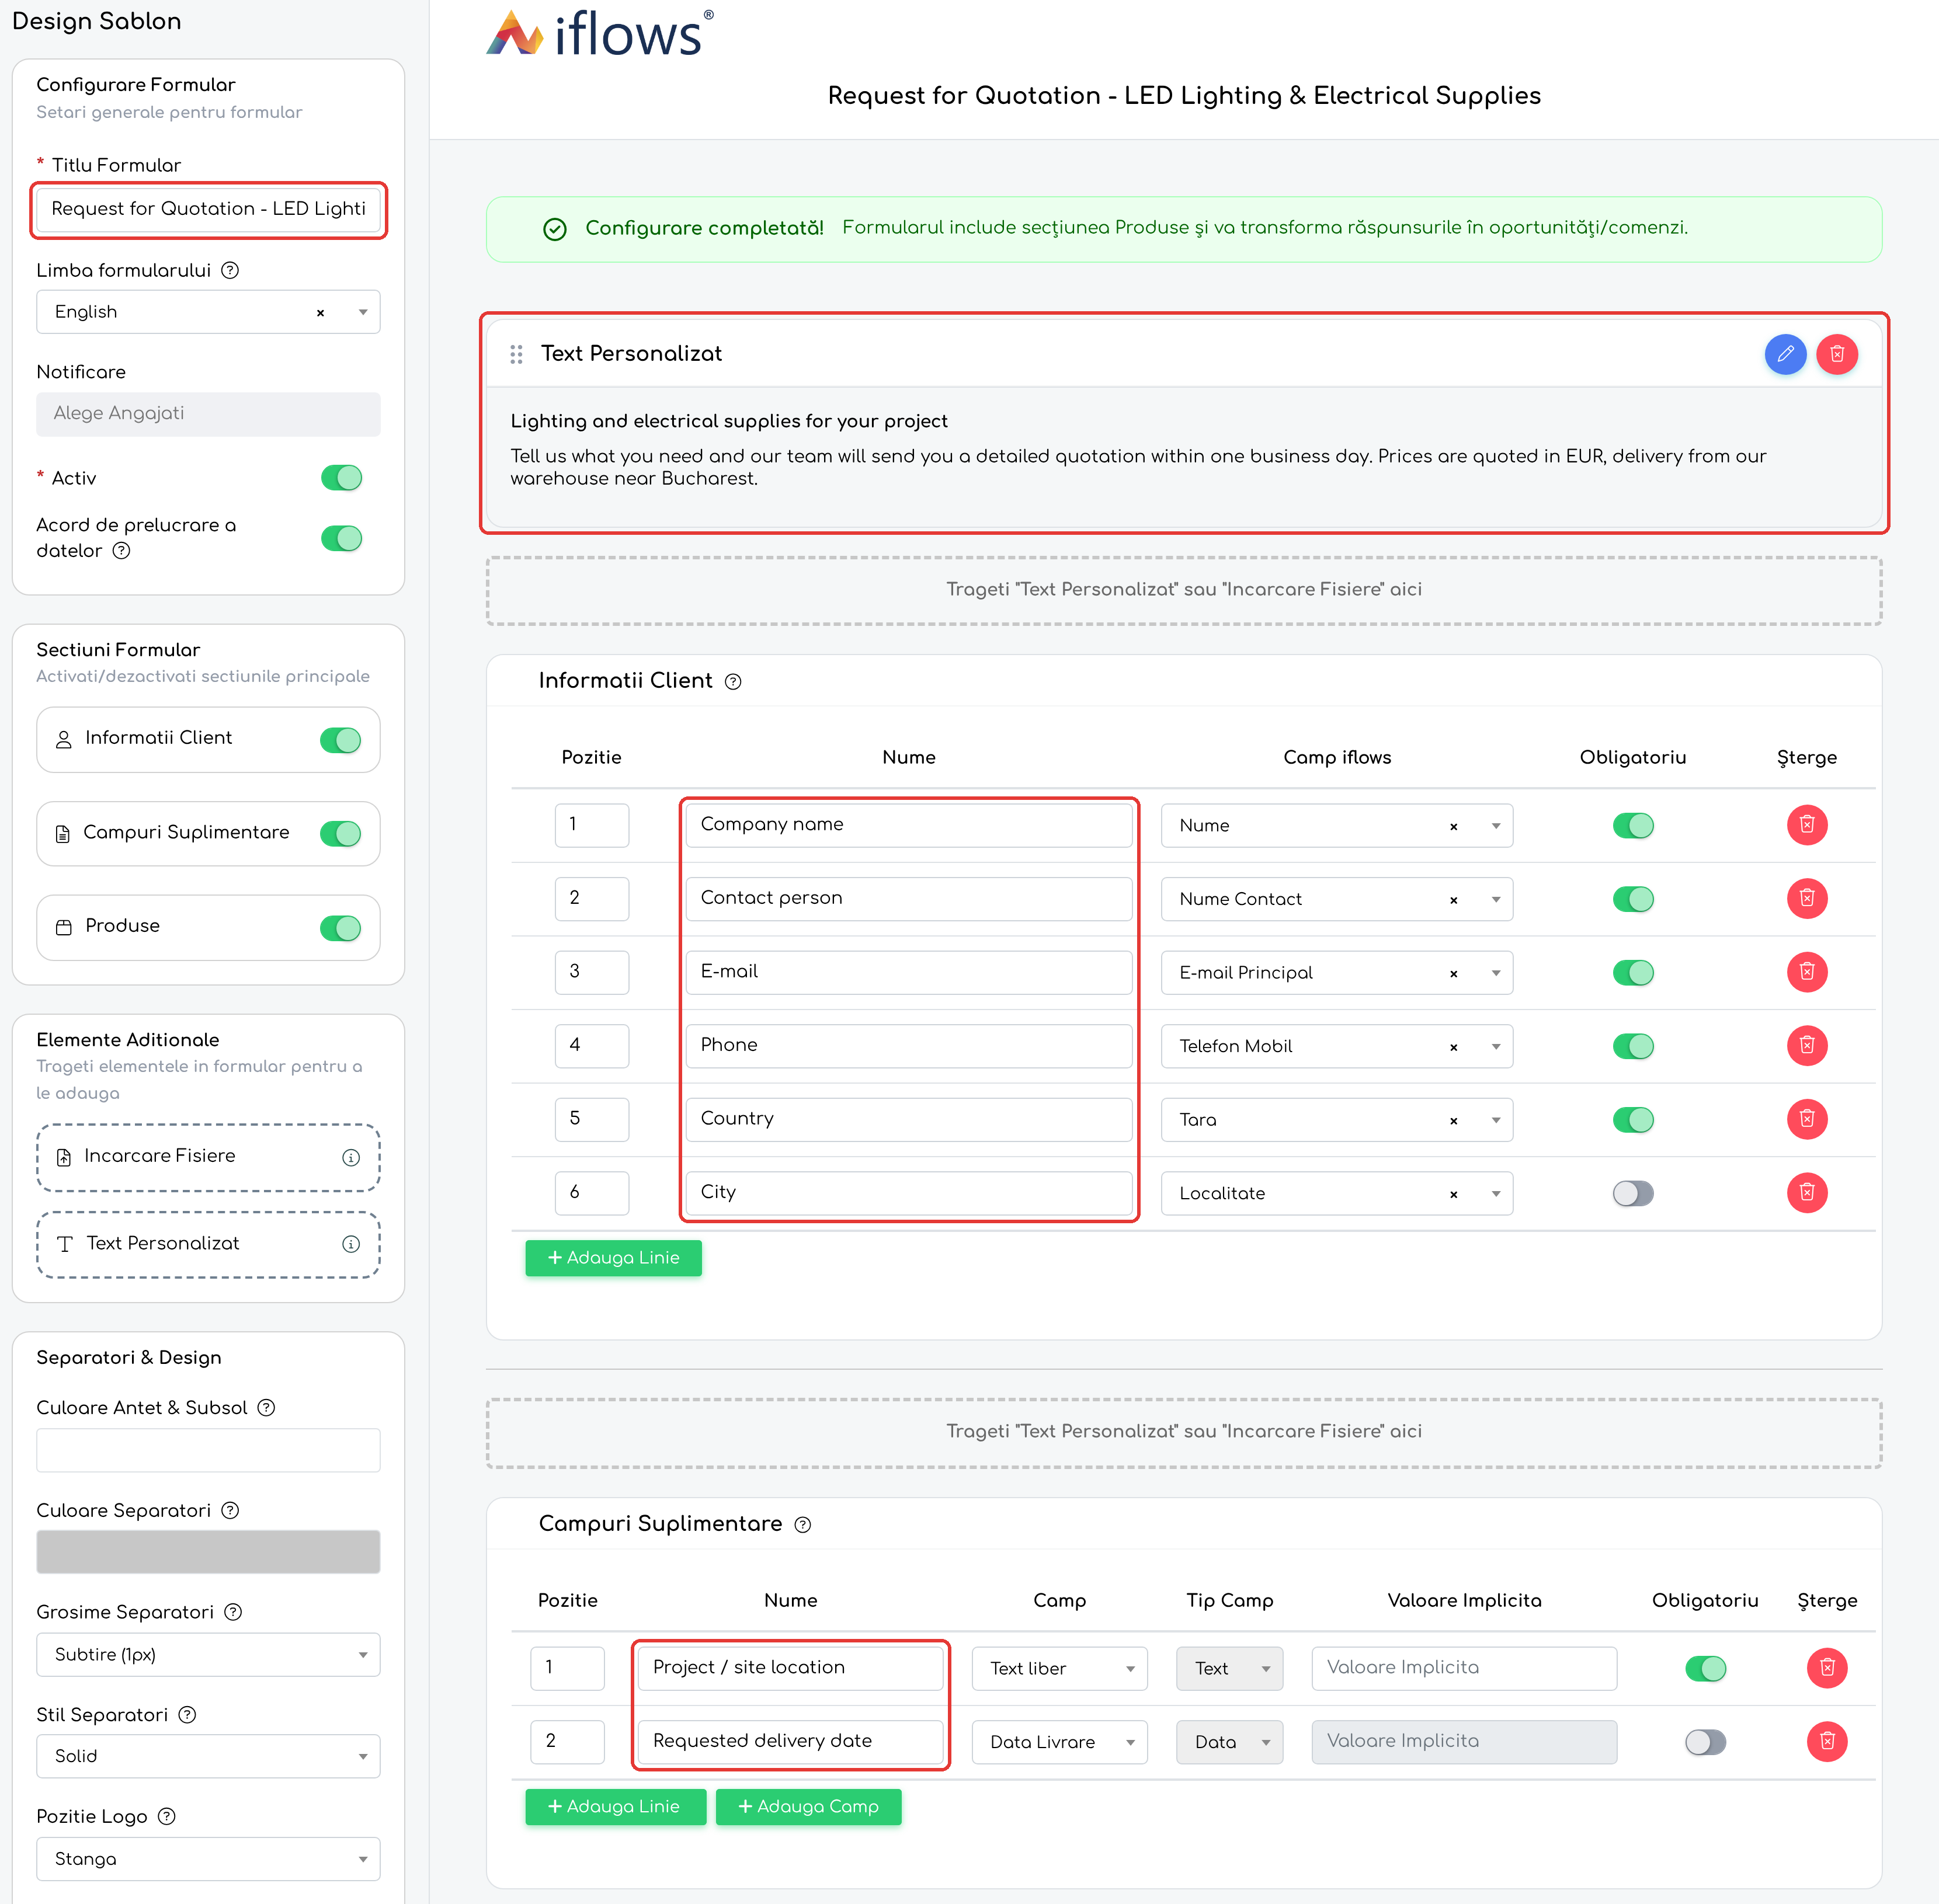Click the Adauga Camp button
Viewport: 1939px width, 1904px height.
point(808,1806)
